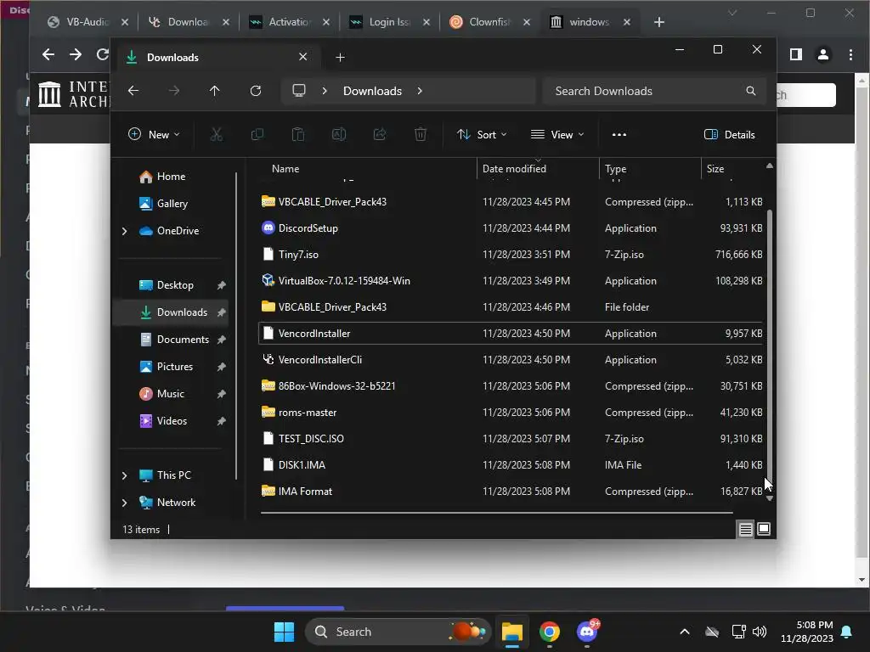Open File Explorer from the taskbar

[512, 632]
